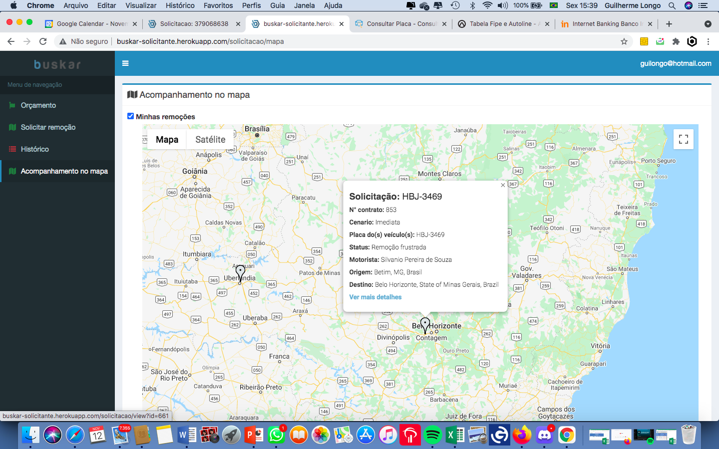This screenshot has height=449, width=719.
Task: Open Spotify from the Dock
Action: click(x=432, y=436)
